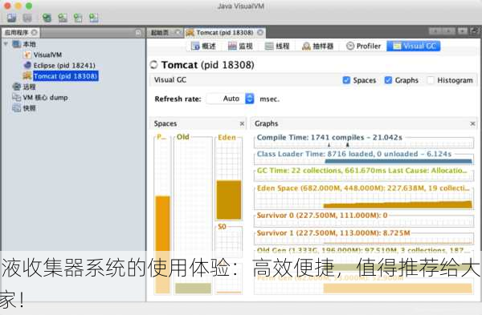Open the 概述 overview tab
Screen dimensions: 482x315
click(x=203, y=46)
